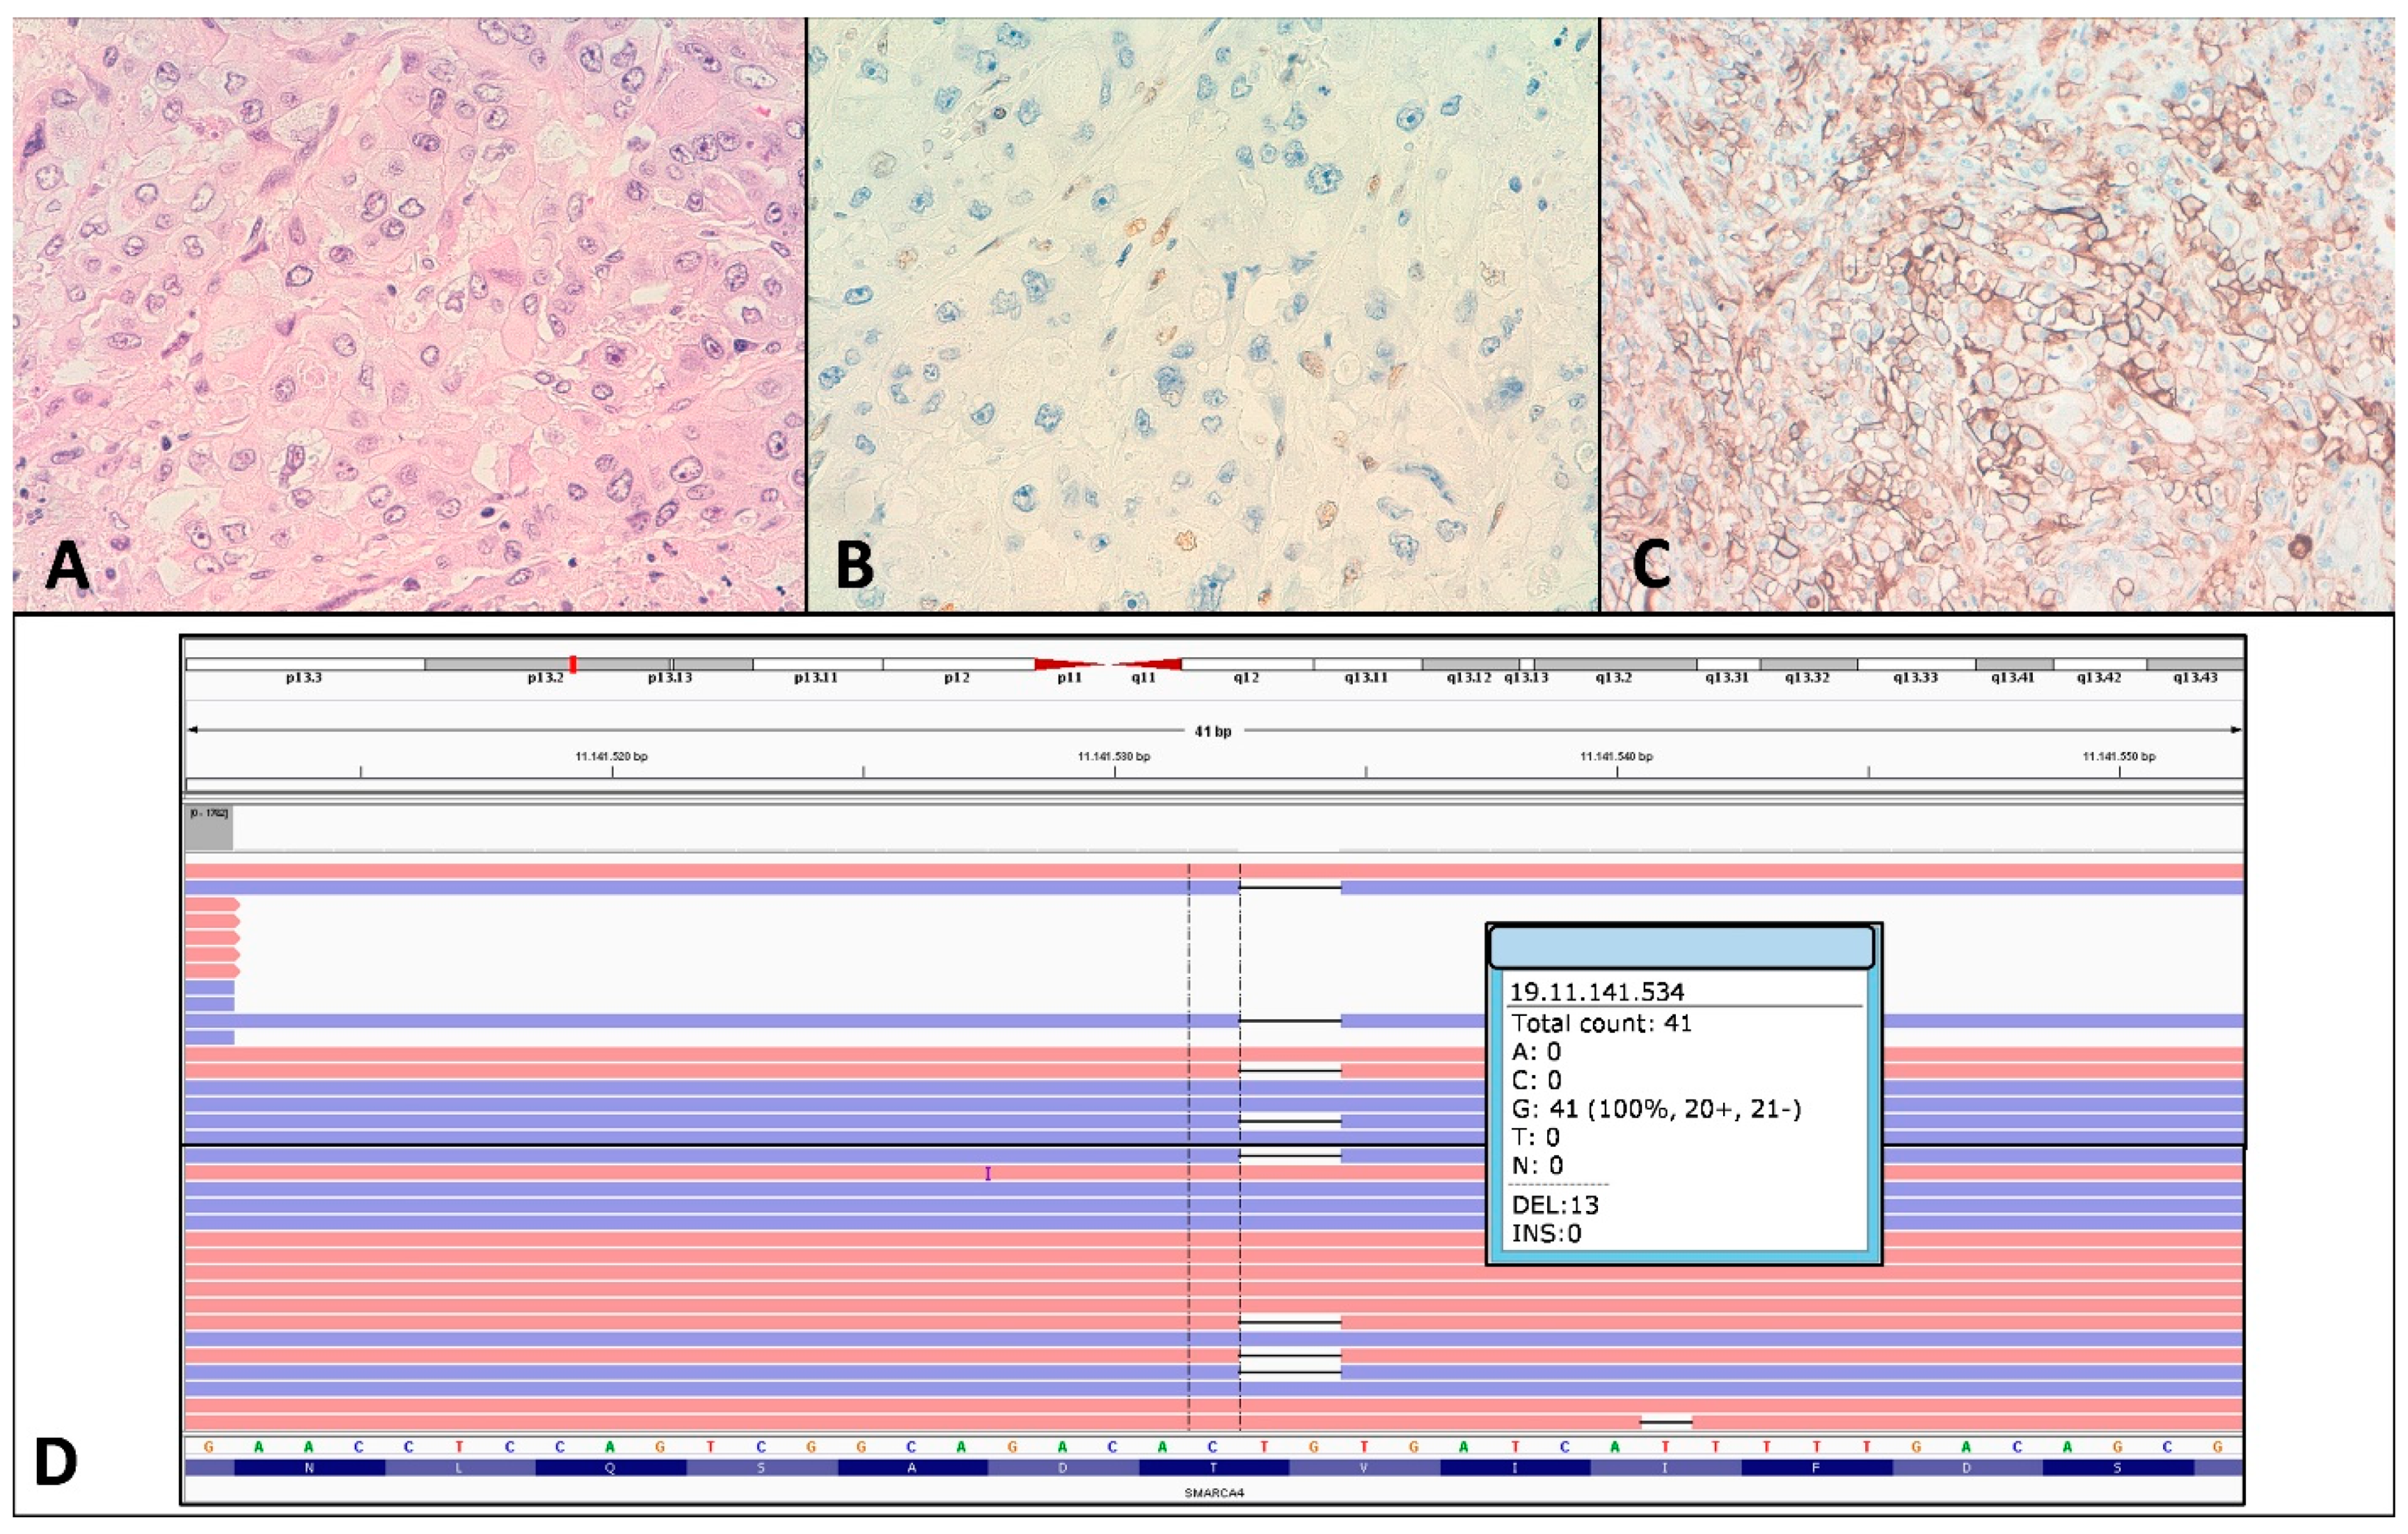Click the short deletion bar in the bottom read

click(x=1666, y=1421)
